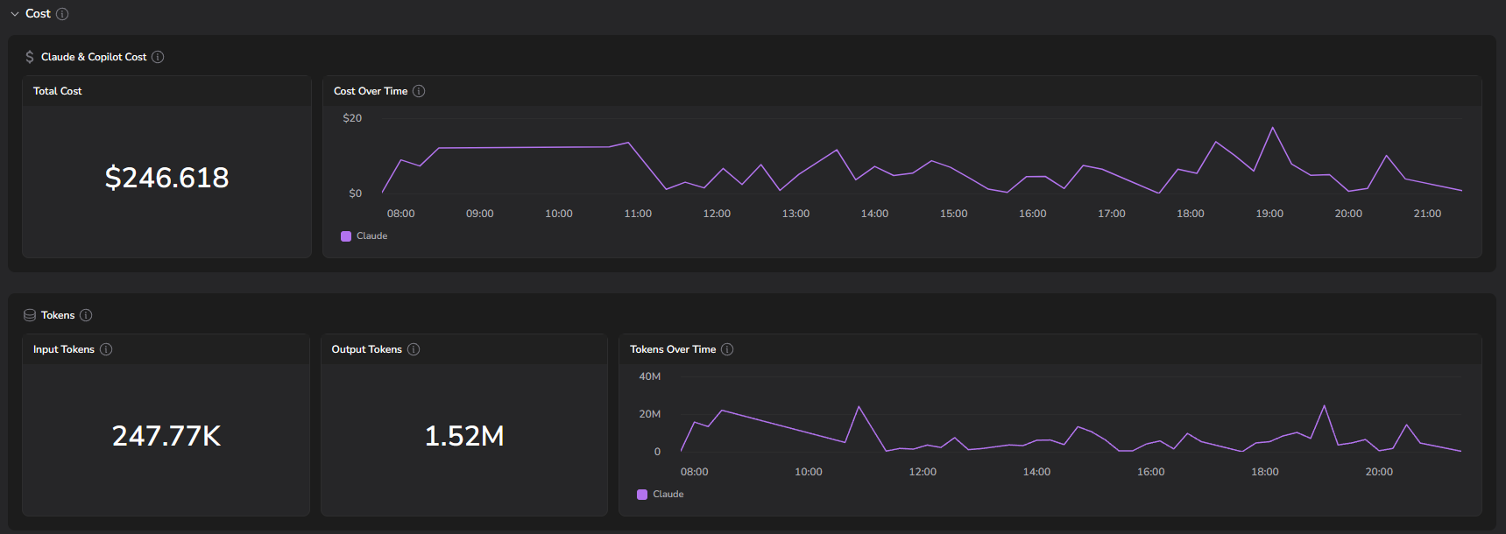The height and width of the screenshot is (534, 1506).
Task: Click the 1.52M output tokens value
Action: pos(464,436)
